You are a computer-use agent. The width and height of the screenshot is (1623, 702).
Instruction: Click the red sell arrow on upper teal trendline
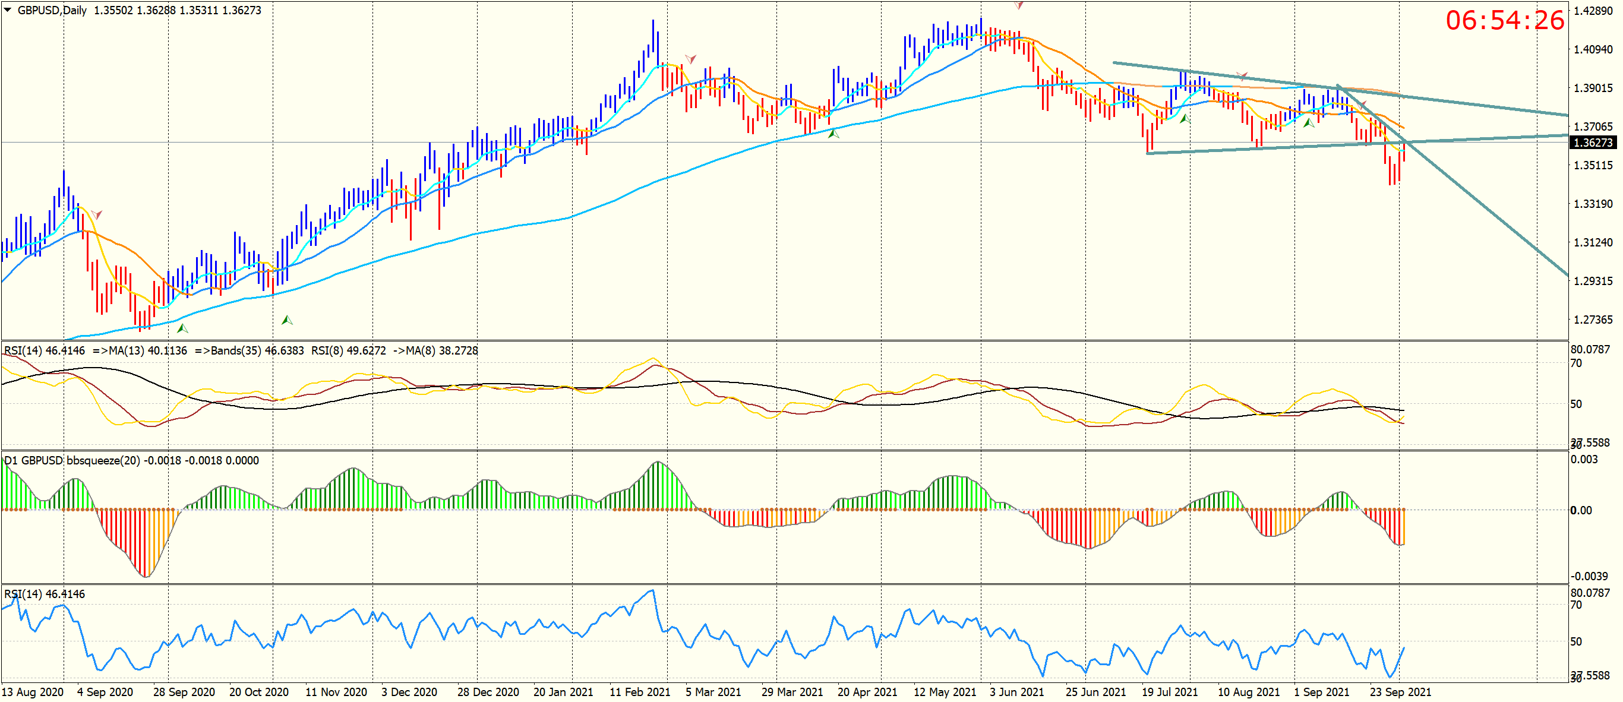pos(1242,76)
